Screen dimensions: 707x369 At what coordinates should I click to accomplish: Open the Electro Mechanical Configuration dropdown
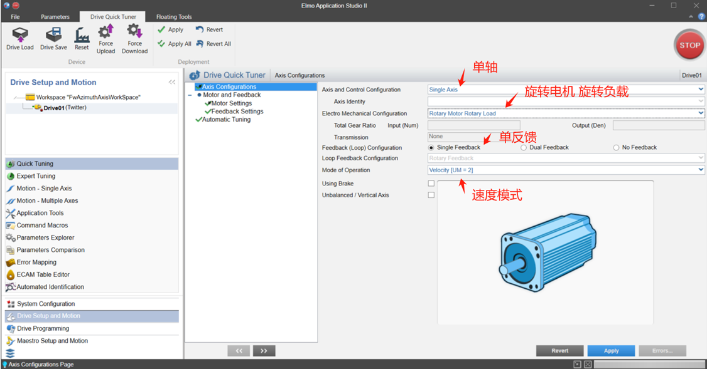(x=566, y=113)
